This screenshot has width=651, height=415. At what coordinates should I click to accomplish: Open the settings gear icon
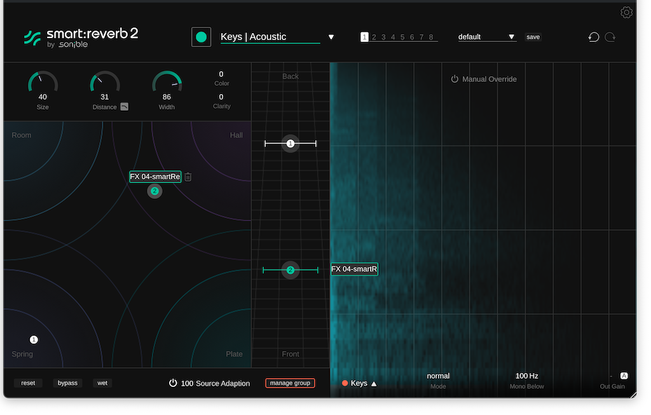626,13
